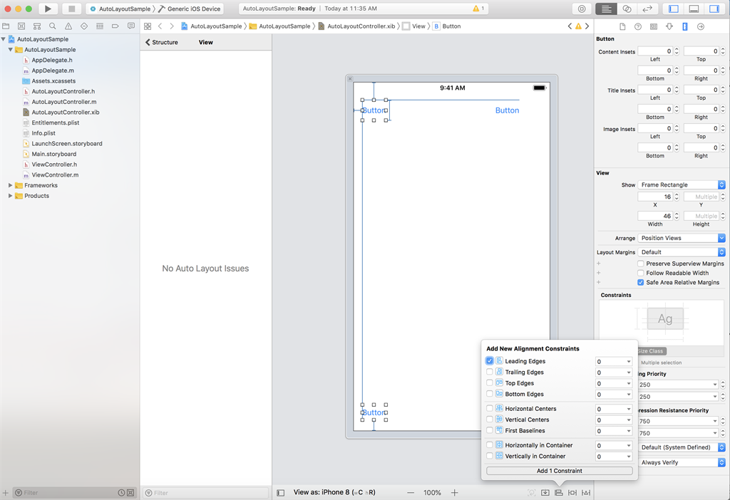Enable Horizontally in Container
The image size is (730, 500).
tap(489, 444)
